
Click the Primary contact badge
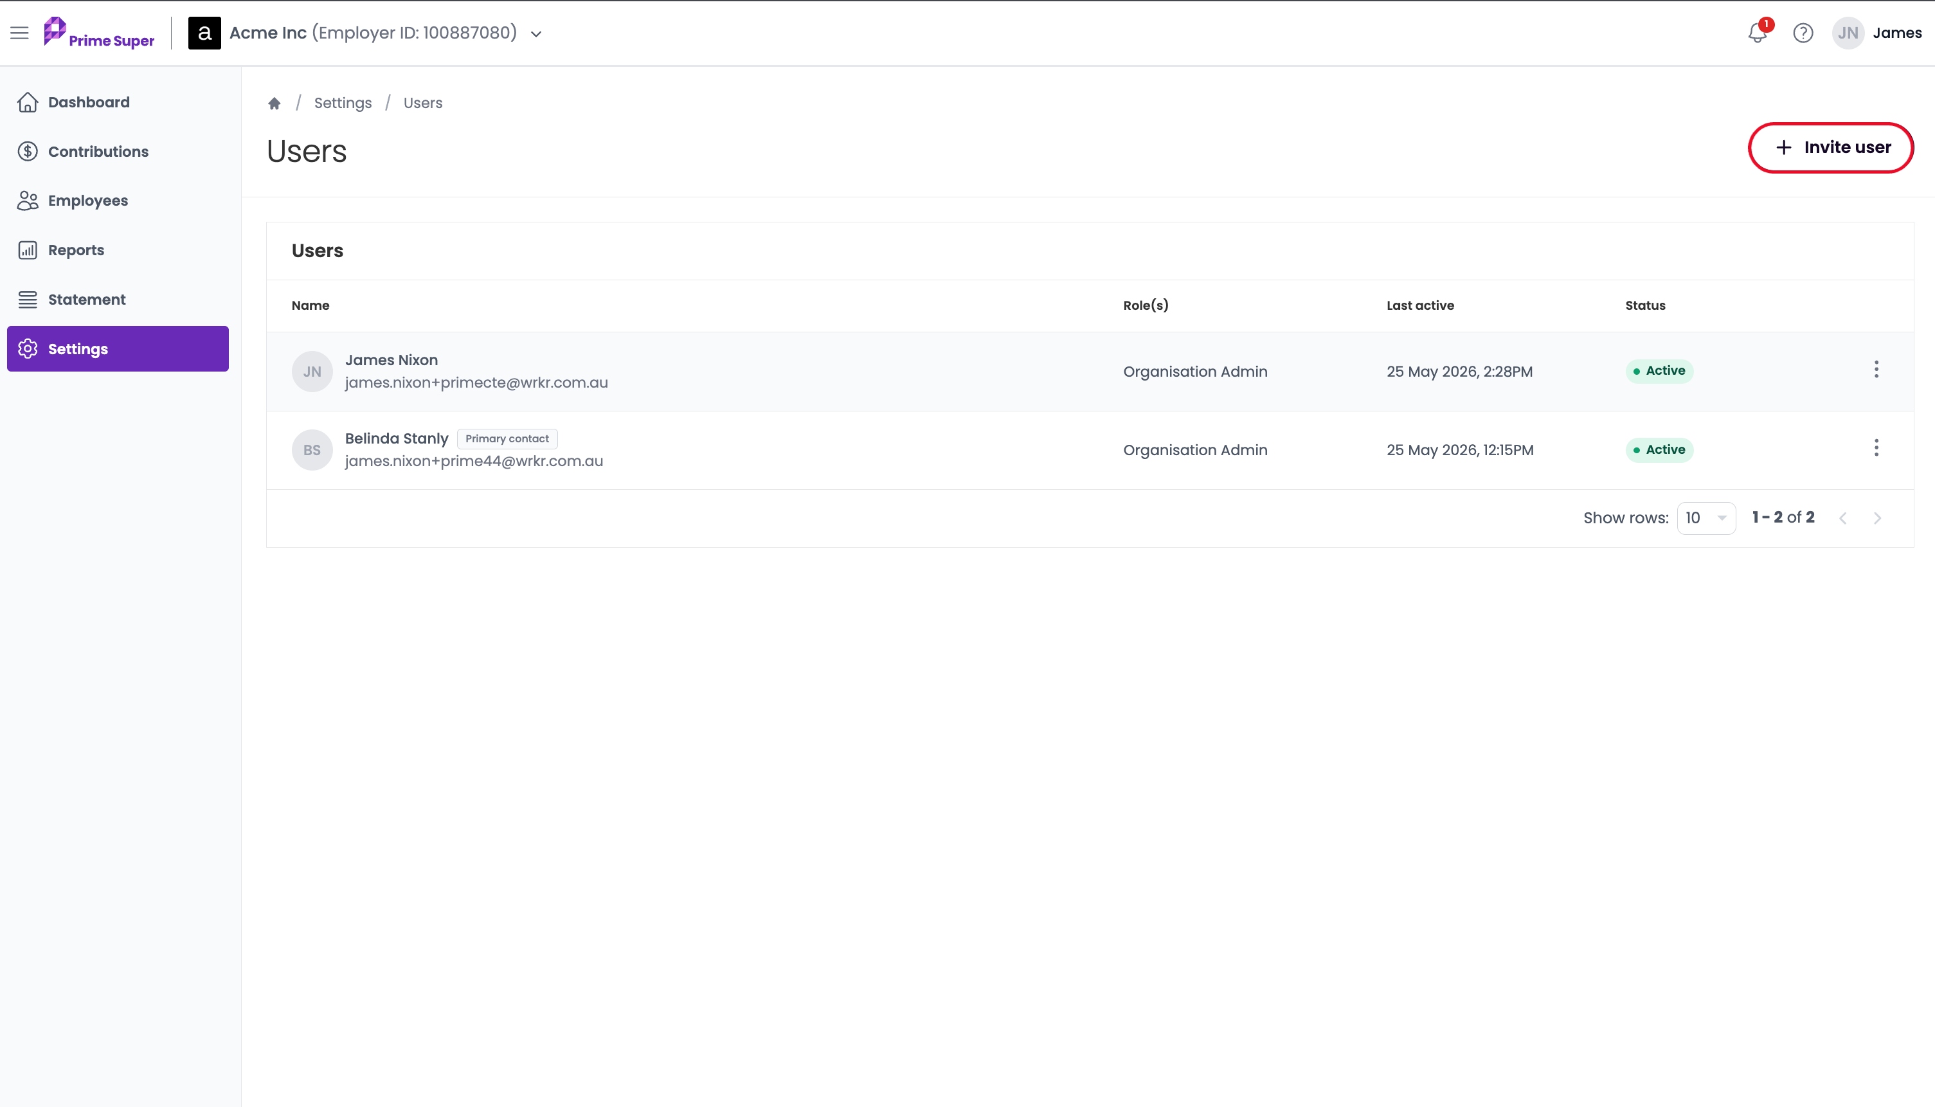[x=507, y=438]
